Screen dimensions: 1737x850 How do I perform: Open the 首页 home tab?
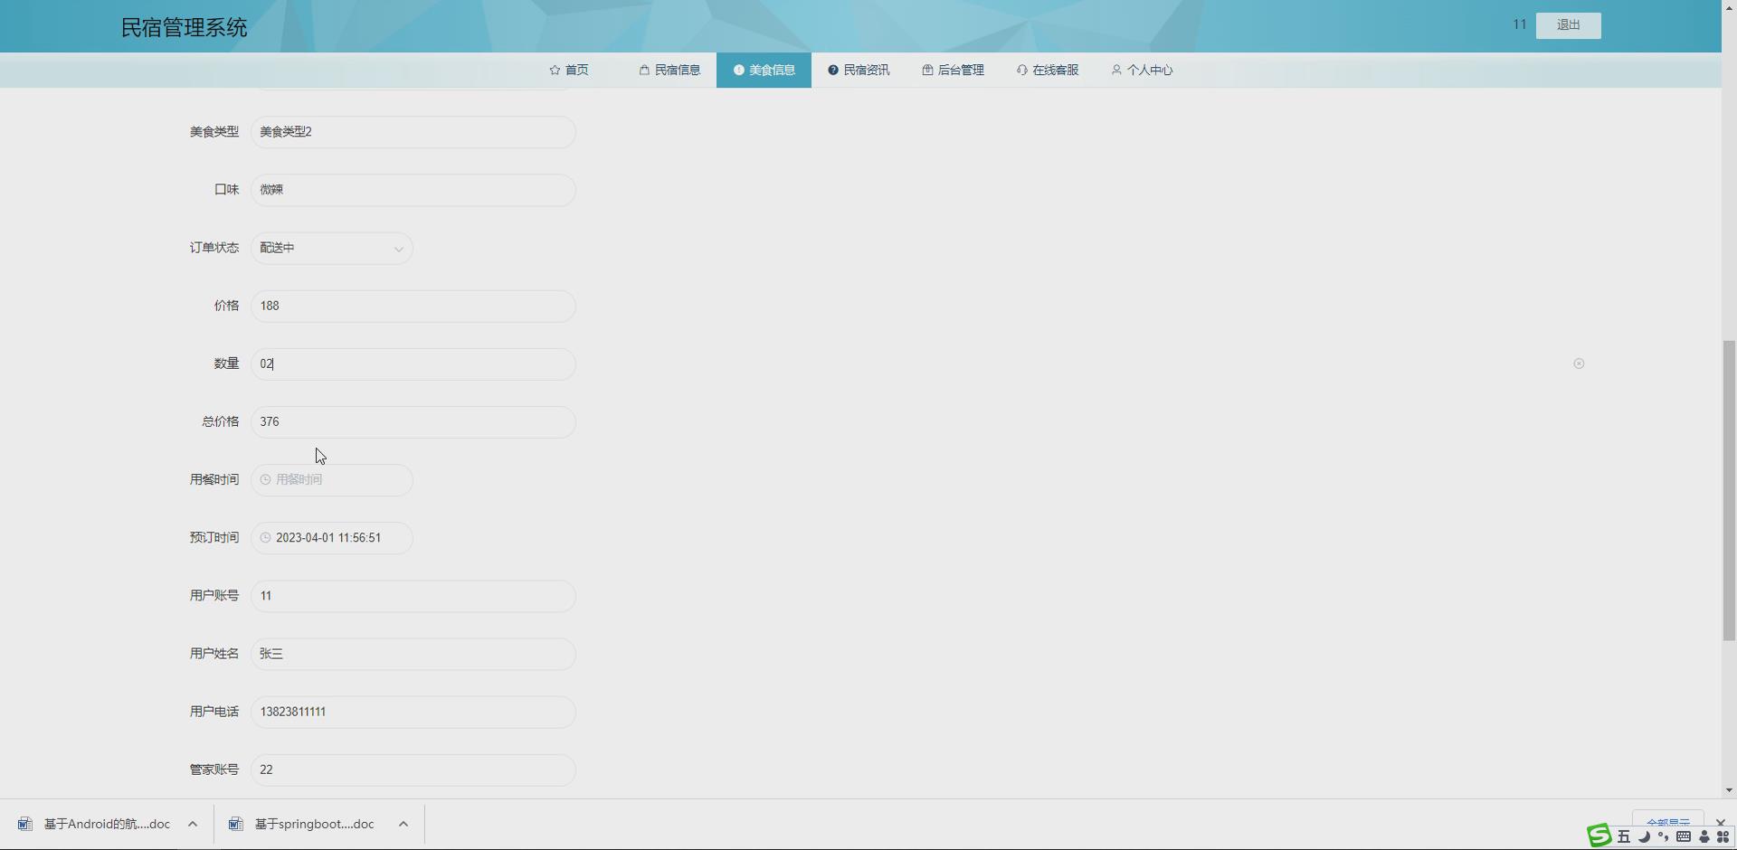(x=569, y=70)
